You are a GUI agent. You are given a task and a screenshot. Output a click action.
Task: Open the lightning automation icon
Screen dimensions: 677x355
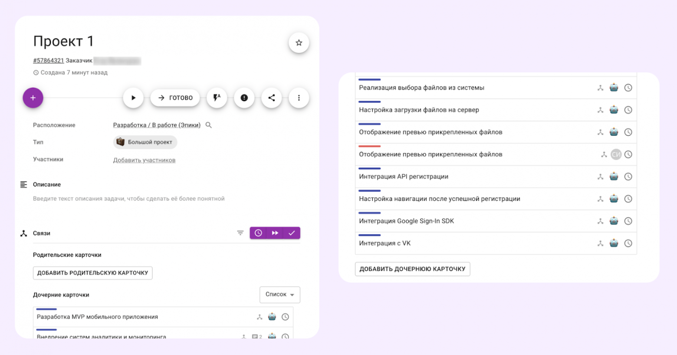[x=217, y=98]
